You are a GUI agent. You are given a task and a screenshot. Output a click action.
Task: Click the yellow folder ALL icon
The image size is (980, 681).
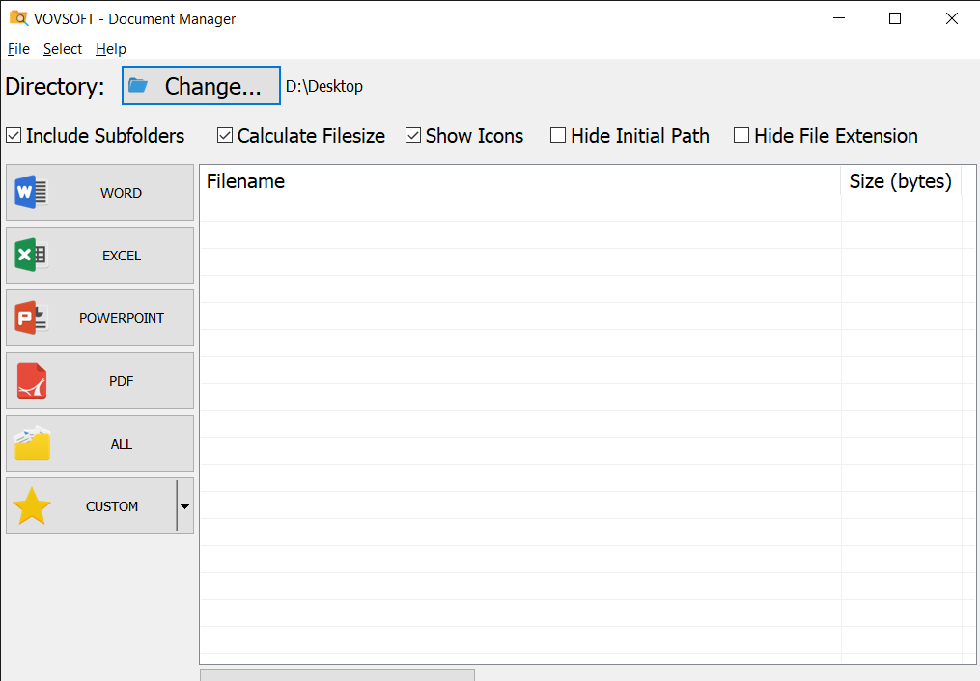pos(32,443)
